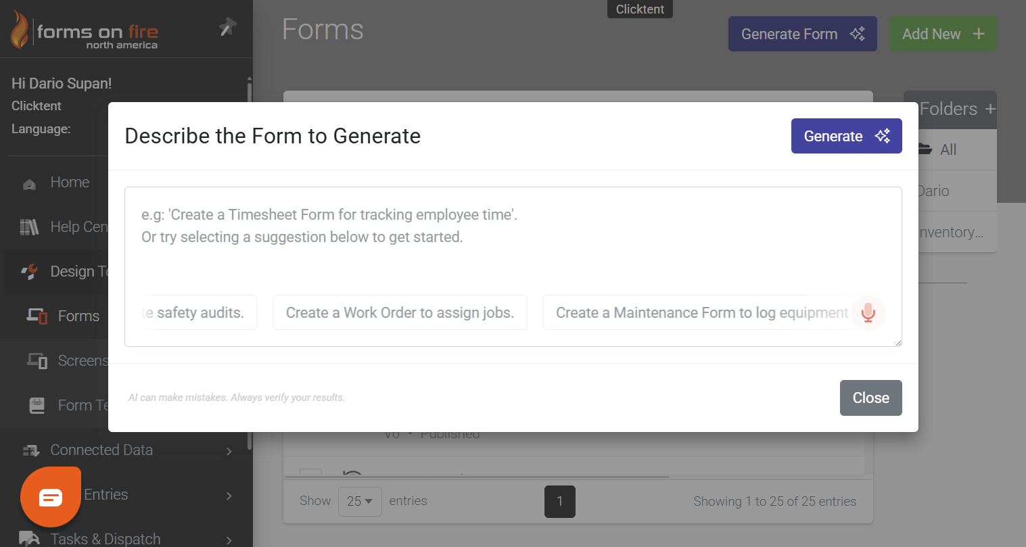Select the Home icon in the sidebar
Image resolution: width=1026 pixels, height=547 pixels.
click(x=30, y=182)
